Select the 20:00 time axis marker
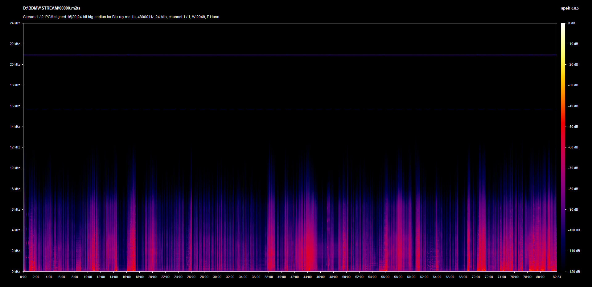The width and height of the screenshot is (592, 287). tap(152, 277)
